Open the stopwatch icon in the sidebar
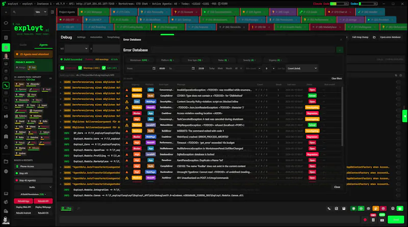Image resolution: width=408 pixels, height=227 pixels. tap(6, 127)
